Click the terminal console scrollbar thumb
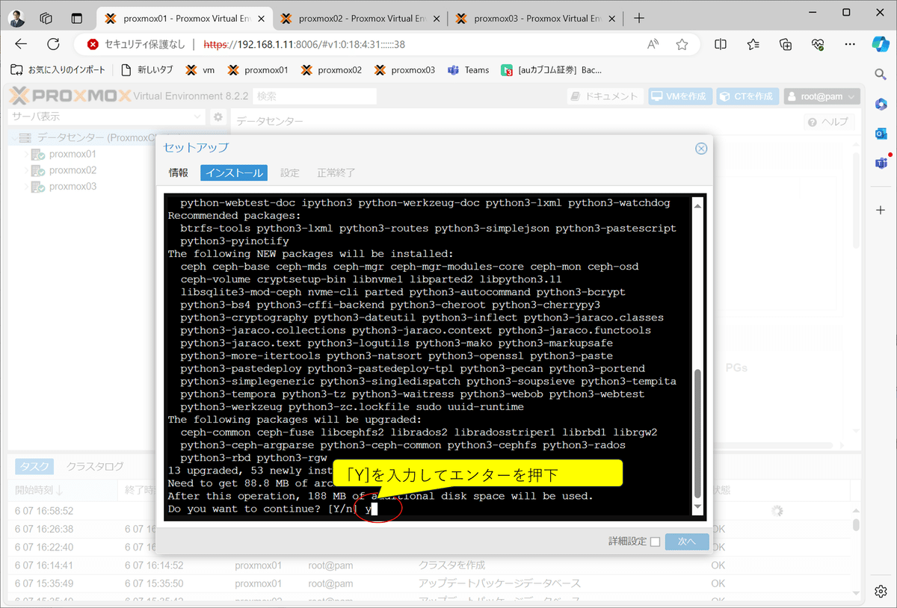 click(x=697, y=433)
